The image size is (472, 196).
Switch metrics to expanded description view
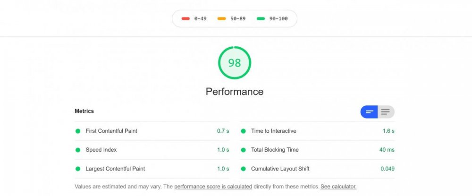(386, 112)
